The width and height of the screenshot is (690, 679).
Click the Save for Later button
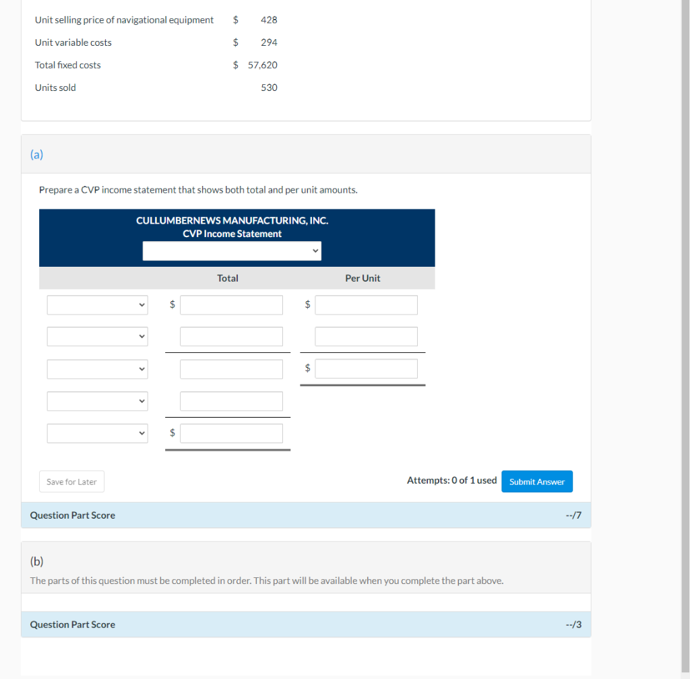point(71,481)
